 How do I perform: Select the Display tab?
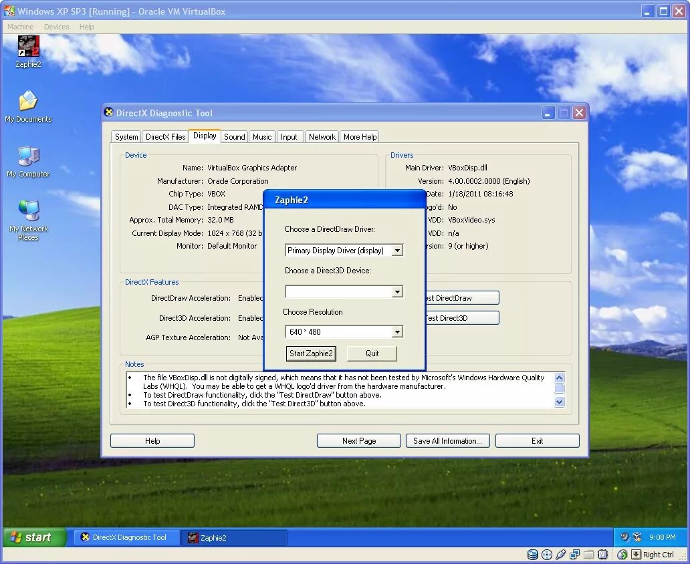click(205, 136)
